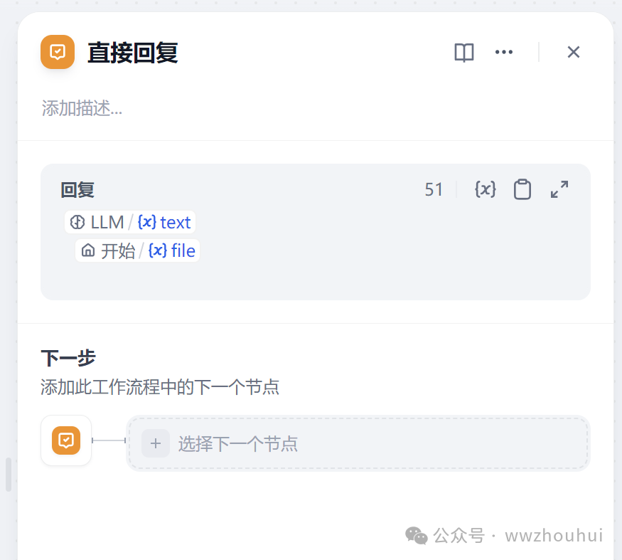Close the 直接回复 panel
Screen dimensions: 622x560
[573, 52]
